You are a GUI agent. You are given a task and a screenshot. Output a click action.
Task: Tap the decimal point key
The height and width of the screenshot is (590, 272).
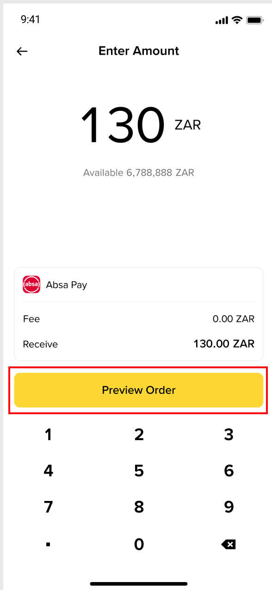48,545
